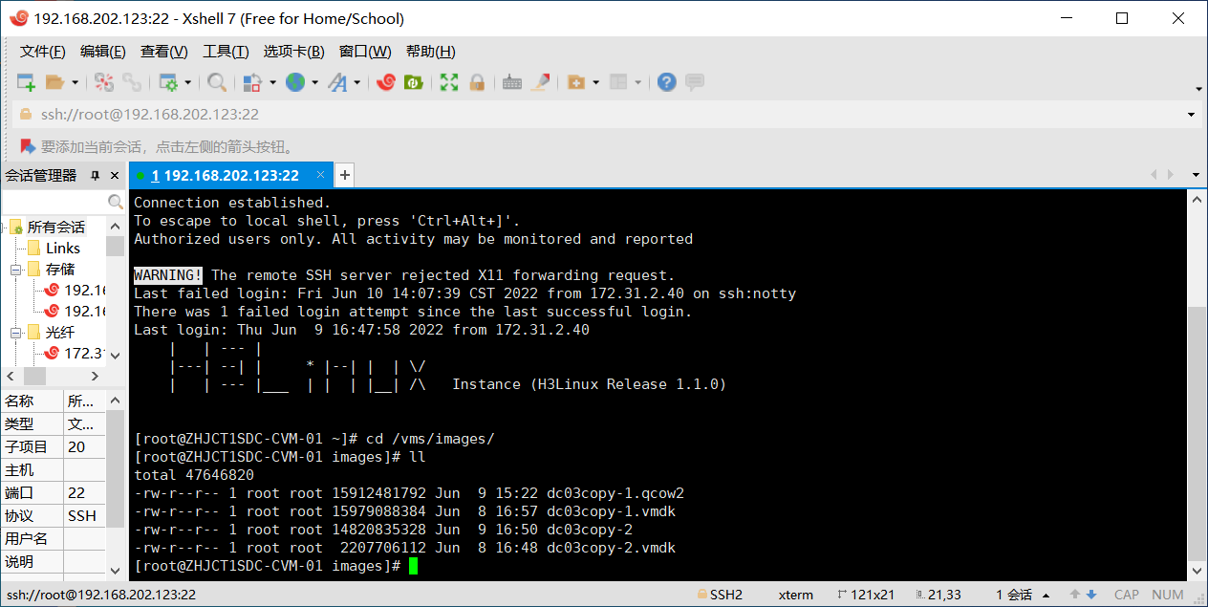Viewport: 1208px width, 607px height.
Task: Click the font A toolbar icon
Action: [337, 82]
